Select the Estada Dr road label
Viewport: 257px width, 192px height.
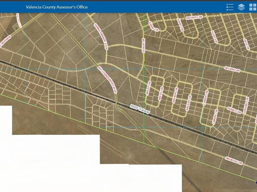(x=143, y=45)
